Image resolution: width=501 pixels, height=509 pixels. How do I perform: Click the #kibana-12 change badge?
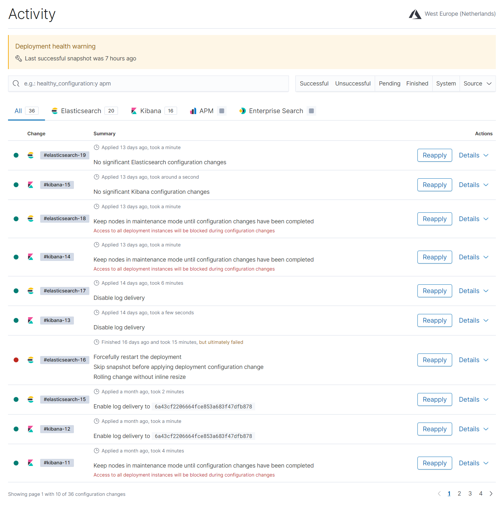click(57, 429)
